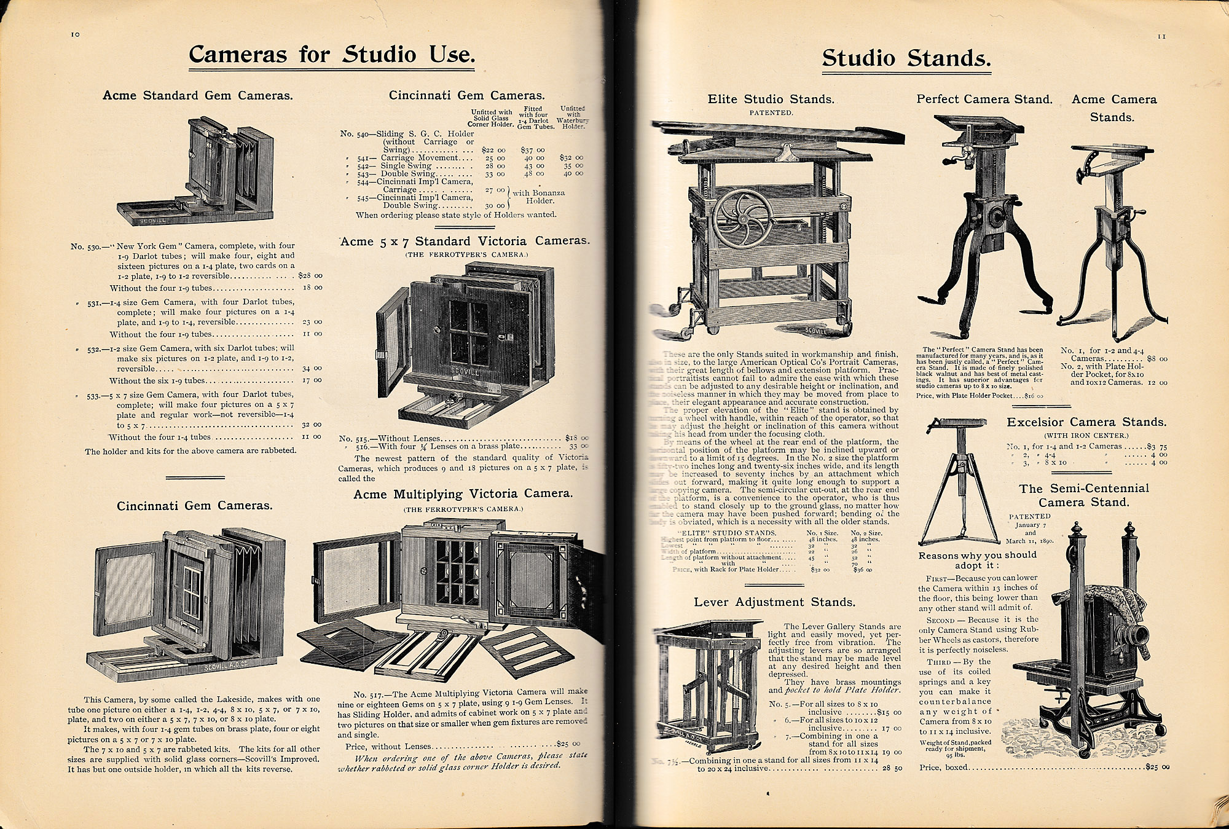The width and height of the screenshot is (1229, 829).
Task: Select the Lever Adjustment Stand illustration
Action: click(708, 686)
